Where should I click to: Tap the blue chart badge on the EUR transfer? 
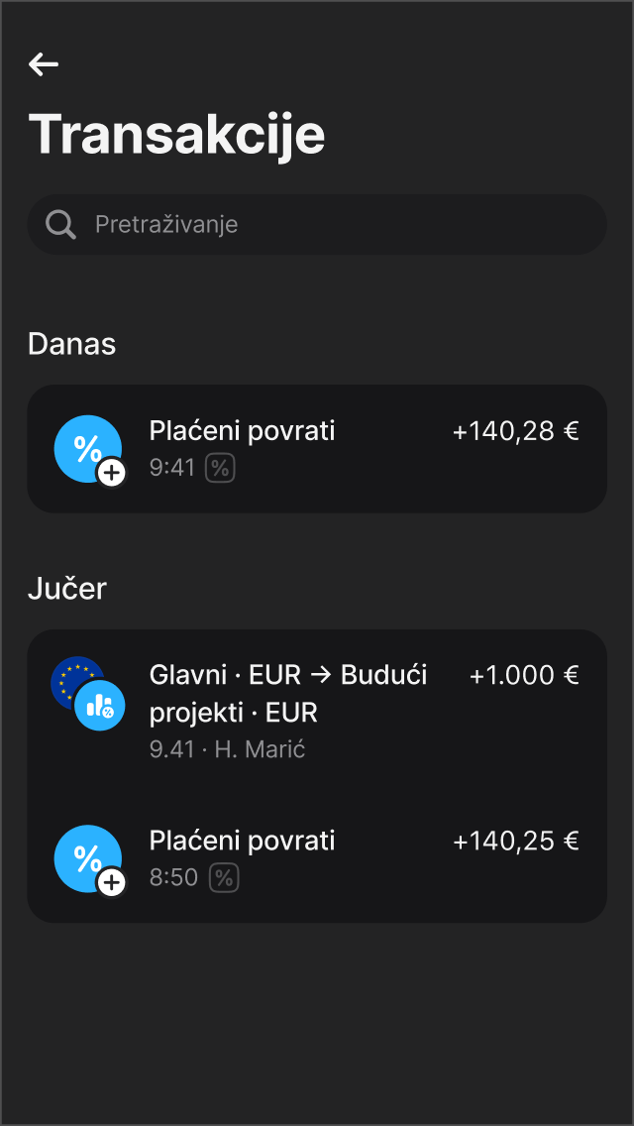point(102,706)
